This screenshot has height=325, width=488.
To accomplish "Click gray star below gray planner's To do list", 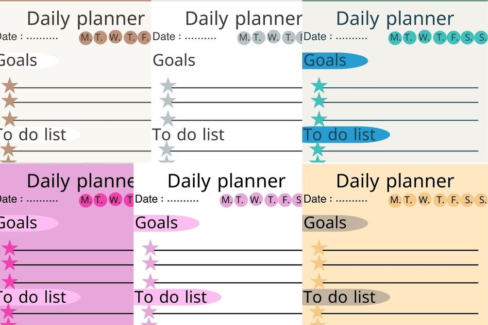I will (x=167, y=149).
